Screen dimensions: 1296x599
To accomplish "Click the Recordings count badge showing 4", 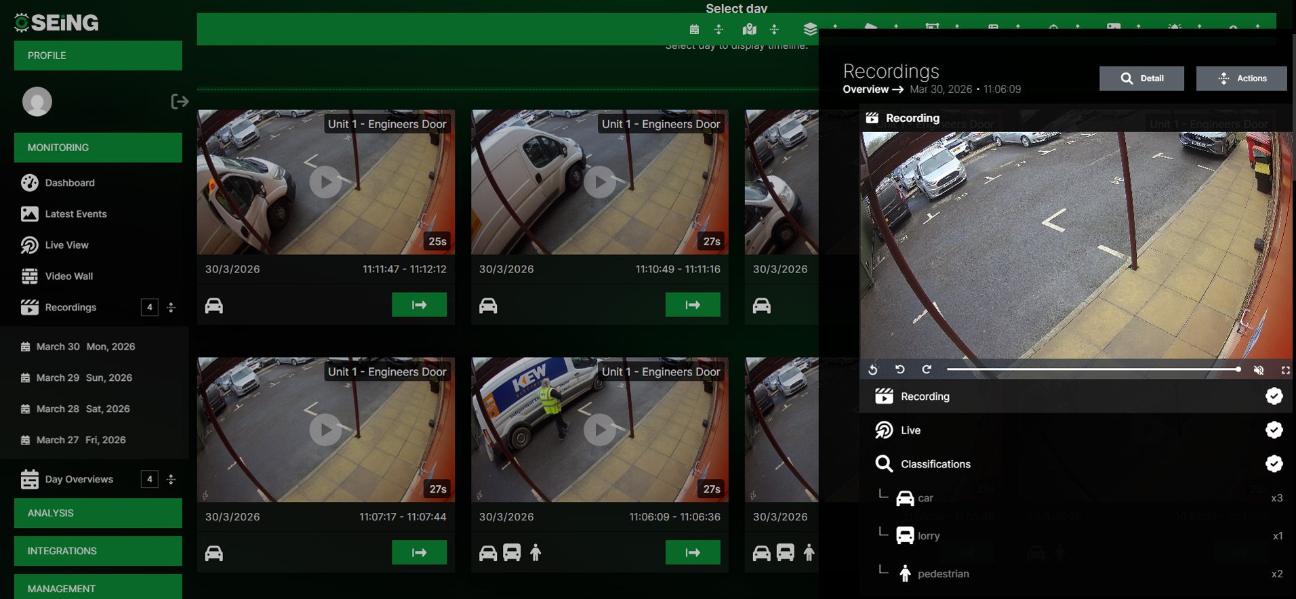I will pos(150,308).
